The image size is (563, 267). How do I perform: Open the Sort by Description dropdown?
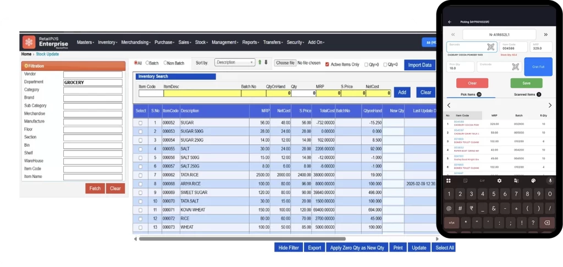pos(235,63)
